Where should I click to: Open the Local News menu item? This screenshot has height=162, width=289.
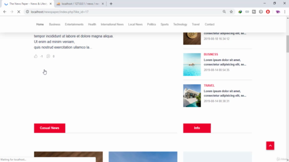pyautogui.click(x=135, y=24)
